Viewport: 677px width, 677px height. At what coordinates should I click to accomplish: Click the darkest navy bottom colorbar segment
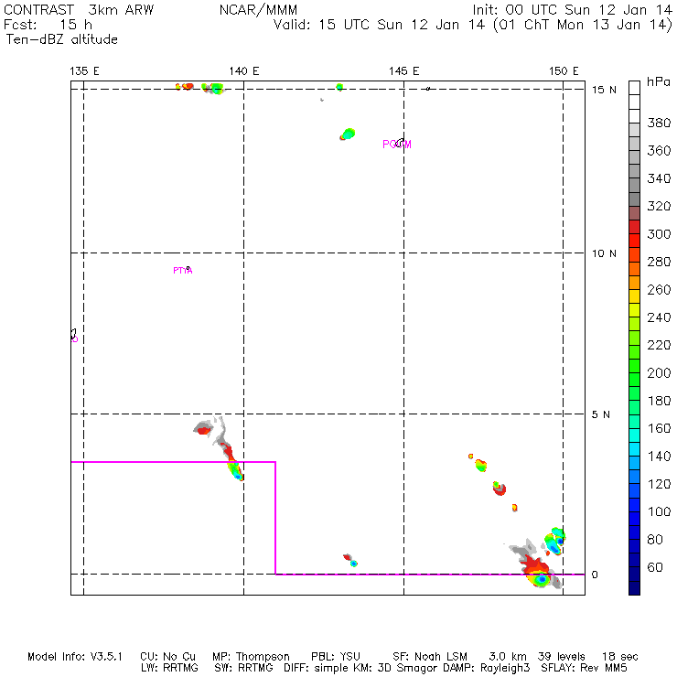[634, 588]
